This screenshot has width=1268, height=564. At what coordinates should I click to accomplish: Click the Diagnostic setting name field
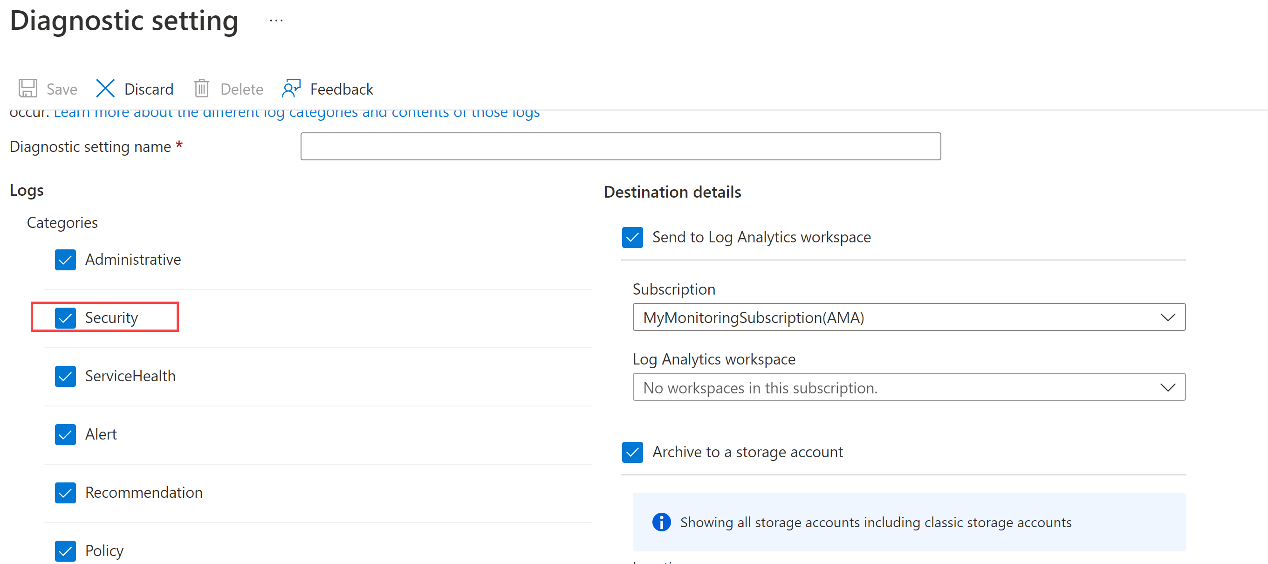pyautogui.click(x=620, y=146)
